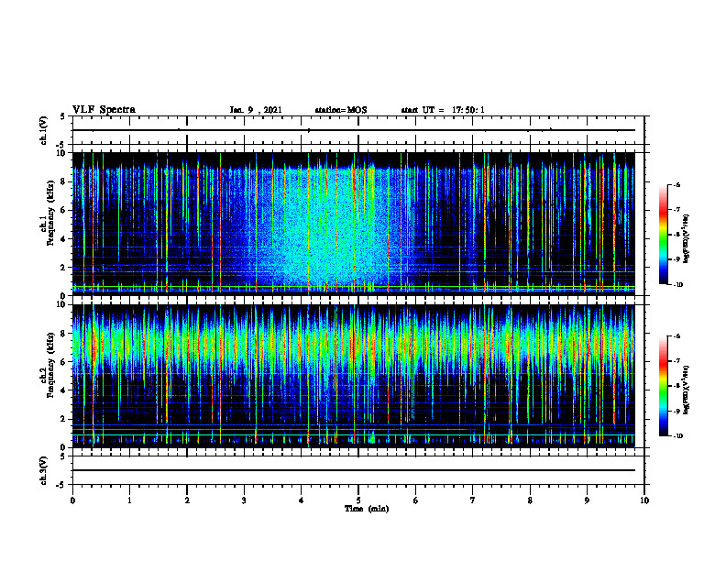Click the ch.1 spectrogram color scale bar

click(664, 235)
